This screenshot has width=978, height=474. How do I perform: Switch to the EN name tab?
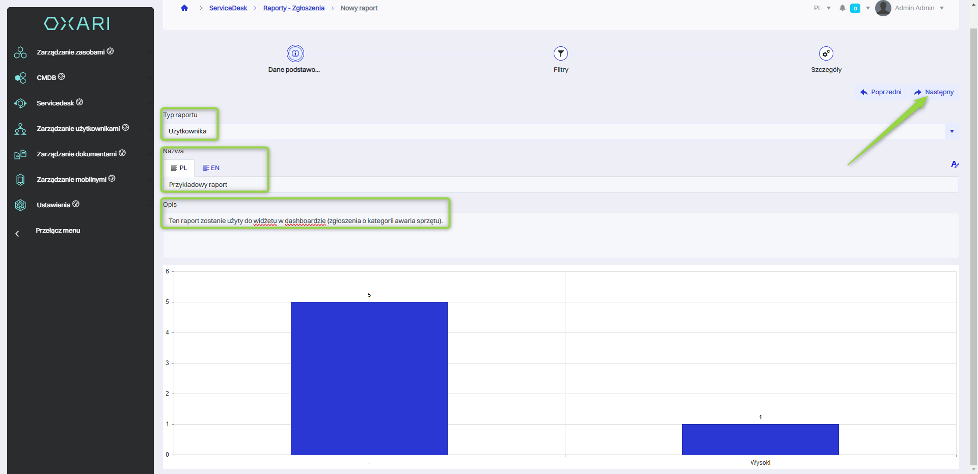[211, 168]
